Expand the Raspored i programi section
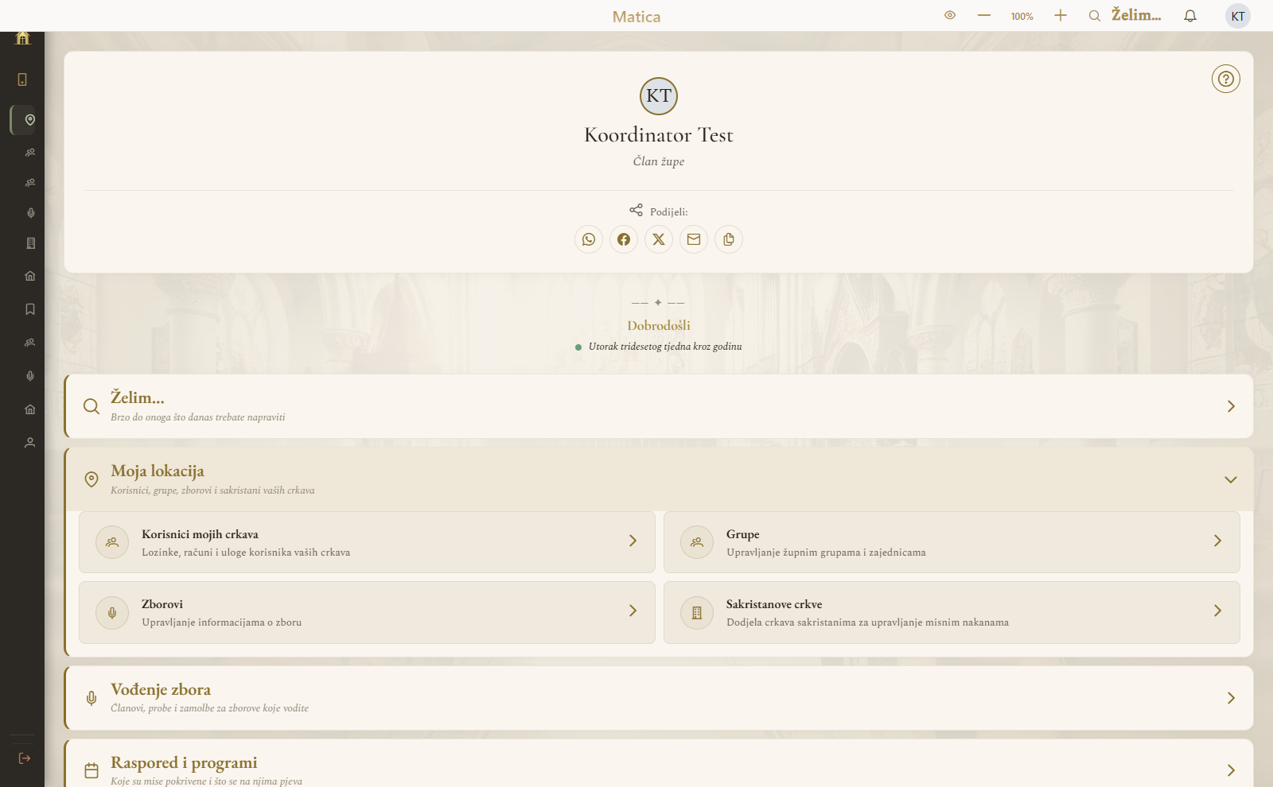This screenshot has height=787, width=1273. [659, 765]
